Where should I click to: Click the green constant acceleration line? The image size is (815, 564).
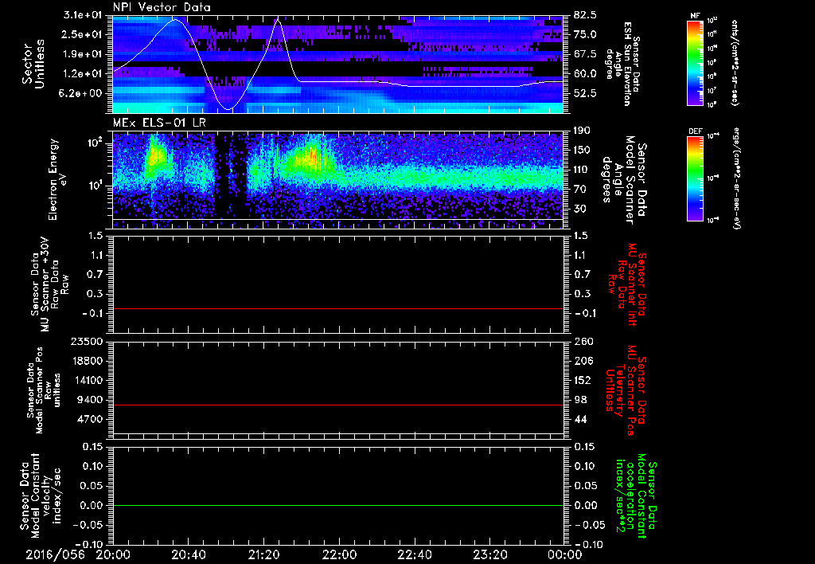coord(337,505)
